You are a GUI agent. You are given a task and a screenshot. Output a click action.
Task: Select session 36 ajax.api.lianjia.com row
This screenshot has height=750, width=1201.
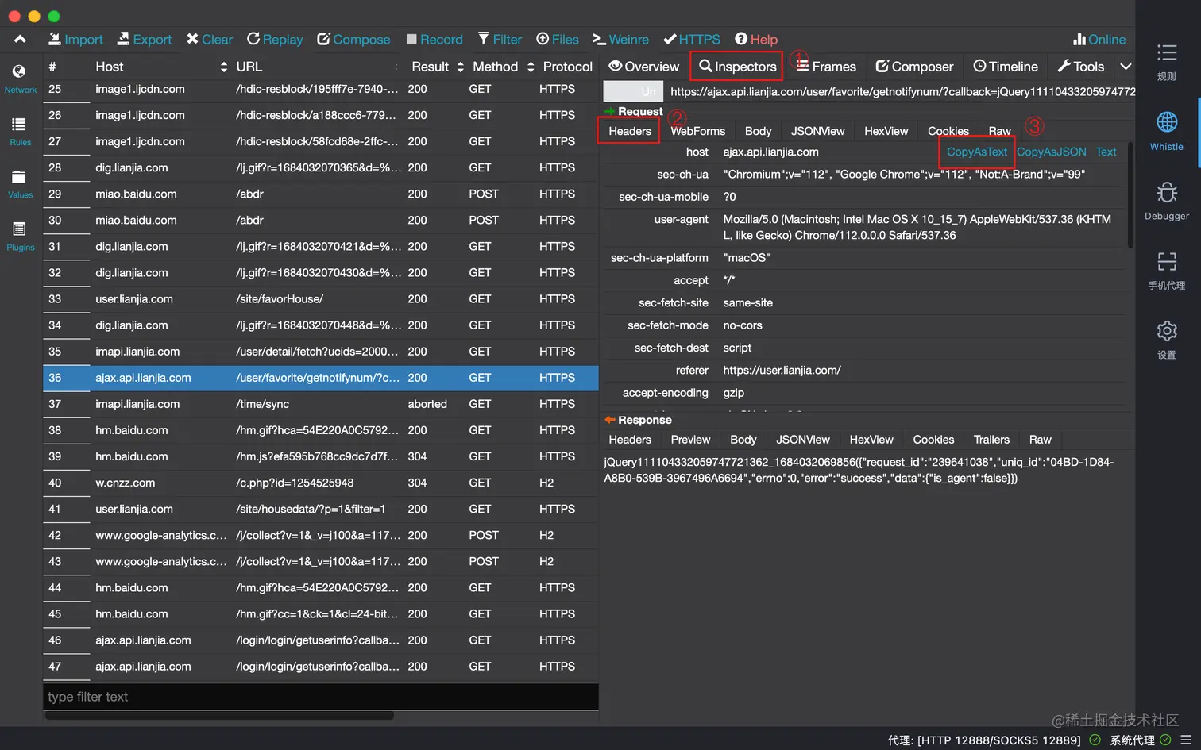click(x=321, y=378)
